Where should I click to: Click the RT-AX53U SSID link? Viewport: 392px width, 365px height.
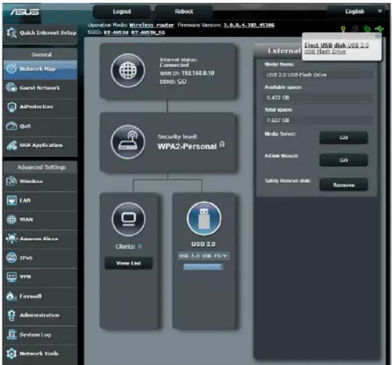pos(116,33)
